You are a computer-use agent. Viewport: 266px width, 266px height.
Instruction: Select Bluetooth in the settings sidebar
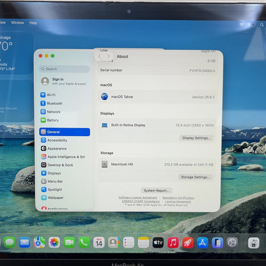click(x=51, y=104)
